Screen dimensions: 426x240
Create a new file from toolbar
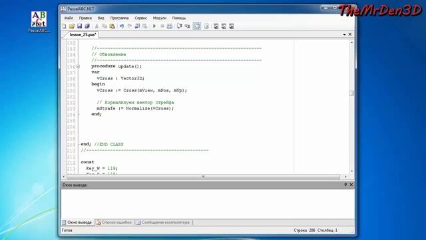tap(64, 26)
